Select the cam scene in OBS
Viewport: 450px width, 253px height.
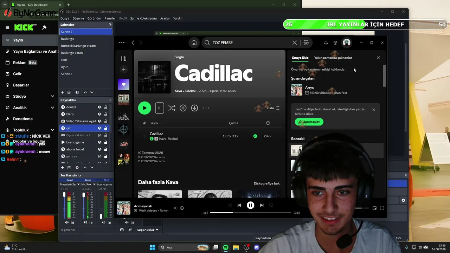tap(86, 60)
